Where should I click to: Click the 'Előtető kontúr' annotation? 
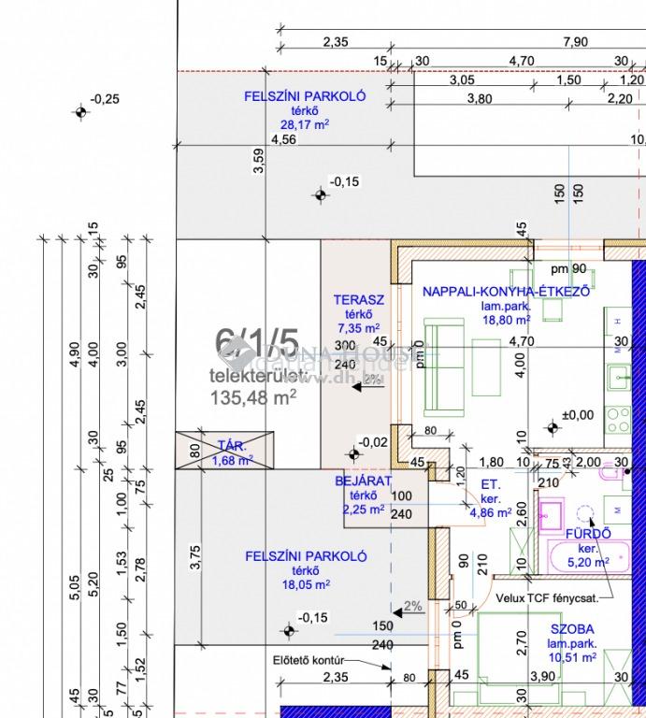point(309,660)
